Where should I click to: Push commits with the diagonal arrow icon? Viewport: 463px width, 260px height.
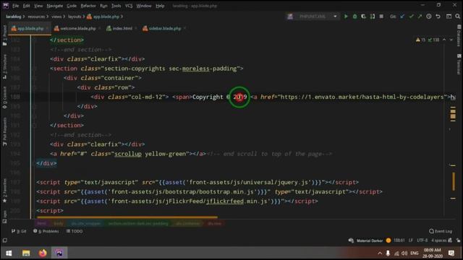pyautogui.click(x=420, y=17)
